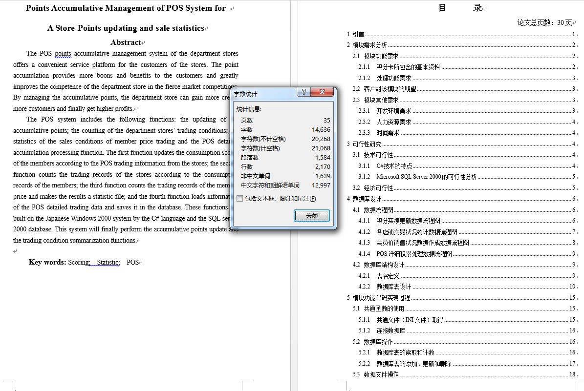Click the Key words: label
Viewport: 584px width, 391px height.
coord(47,262)
